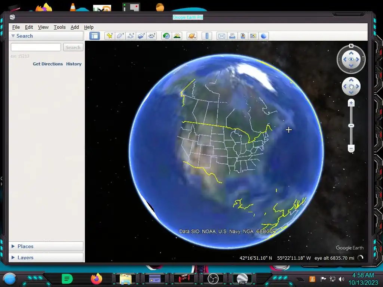Add a placemark with the pushpin icon

110,36
